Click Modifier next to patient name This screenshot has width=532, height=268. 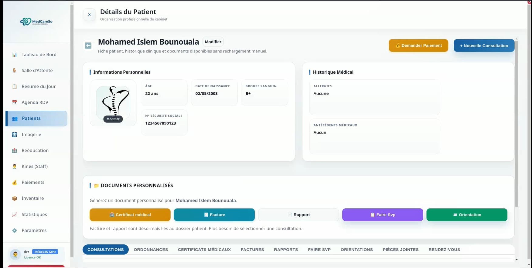point(213,42)
